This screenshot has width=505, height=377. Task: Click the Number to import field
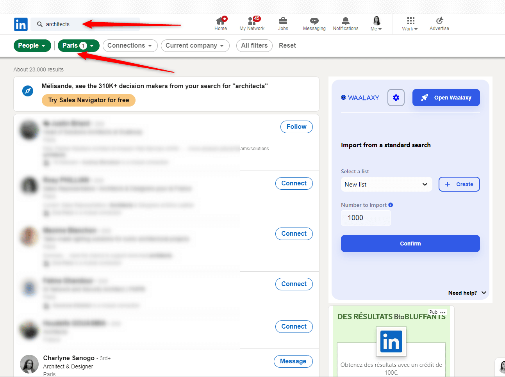[x=366, y=218]
